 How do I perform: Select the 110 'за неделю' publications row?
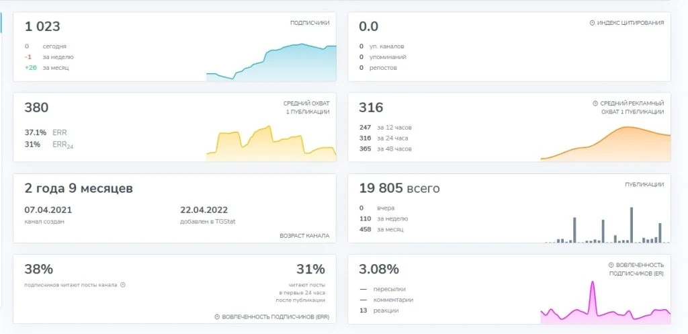pyautogui.click(x=384, y=218)
